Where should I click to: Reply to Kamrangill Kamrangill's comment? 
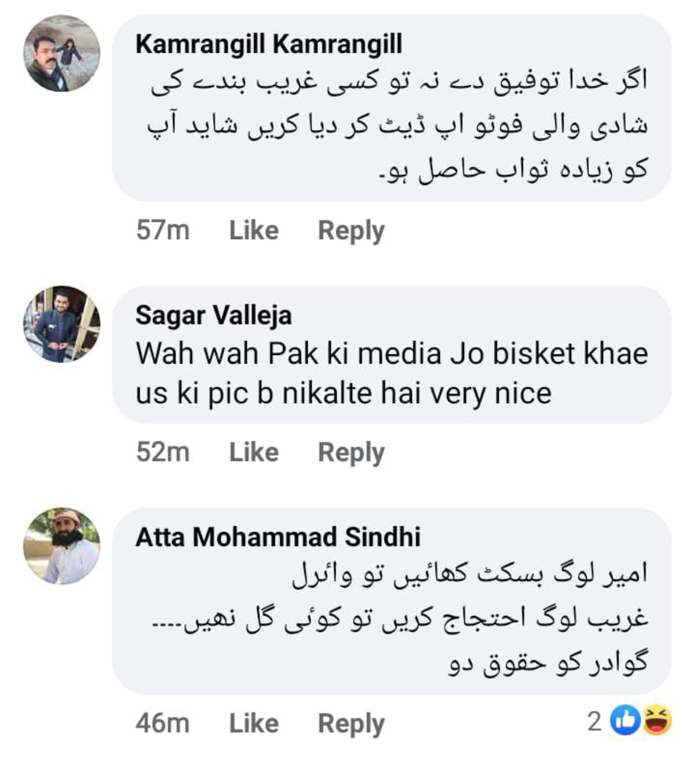coord(351,230)
